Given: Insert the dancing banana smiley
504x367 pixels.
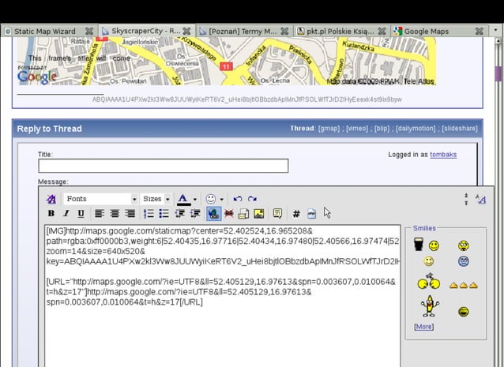Looking at the screenshot, I should point(429,306).
